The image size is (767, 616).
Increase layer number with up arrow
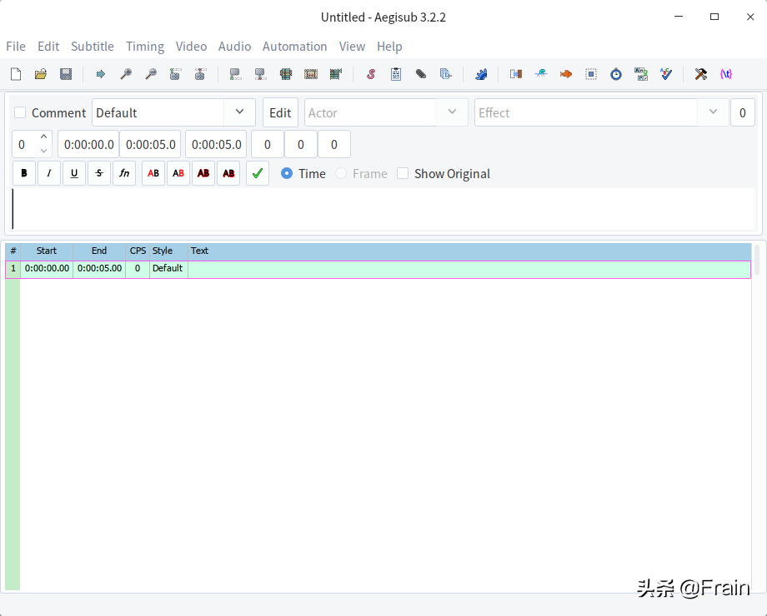(43, 137)
